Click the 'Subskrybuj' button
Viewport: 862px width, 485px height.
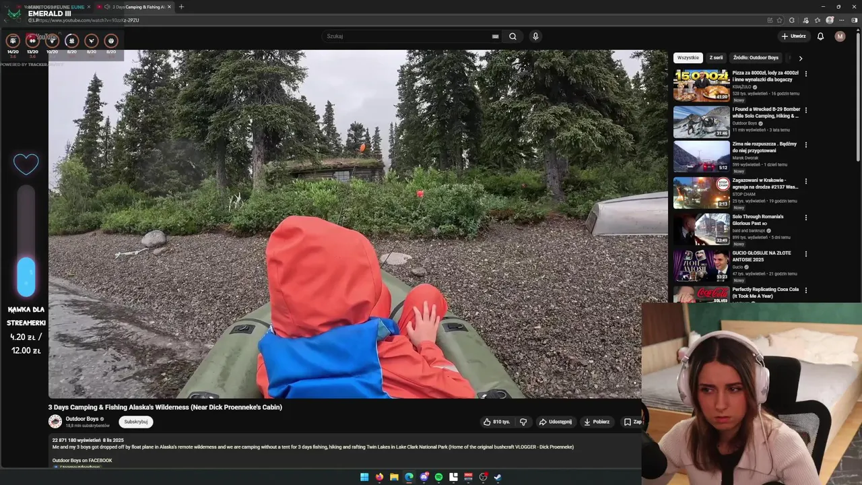pyautogui.click(x=136, y=422)
